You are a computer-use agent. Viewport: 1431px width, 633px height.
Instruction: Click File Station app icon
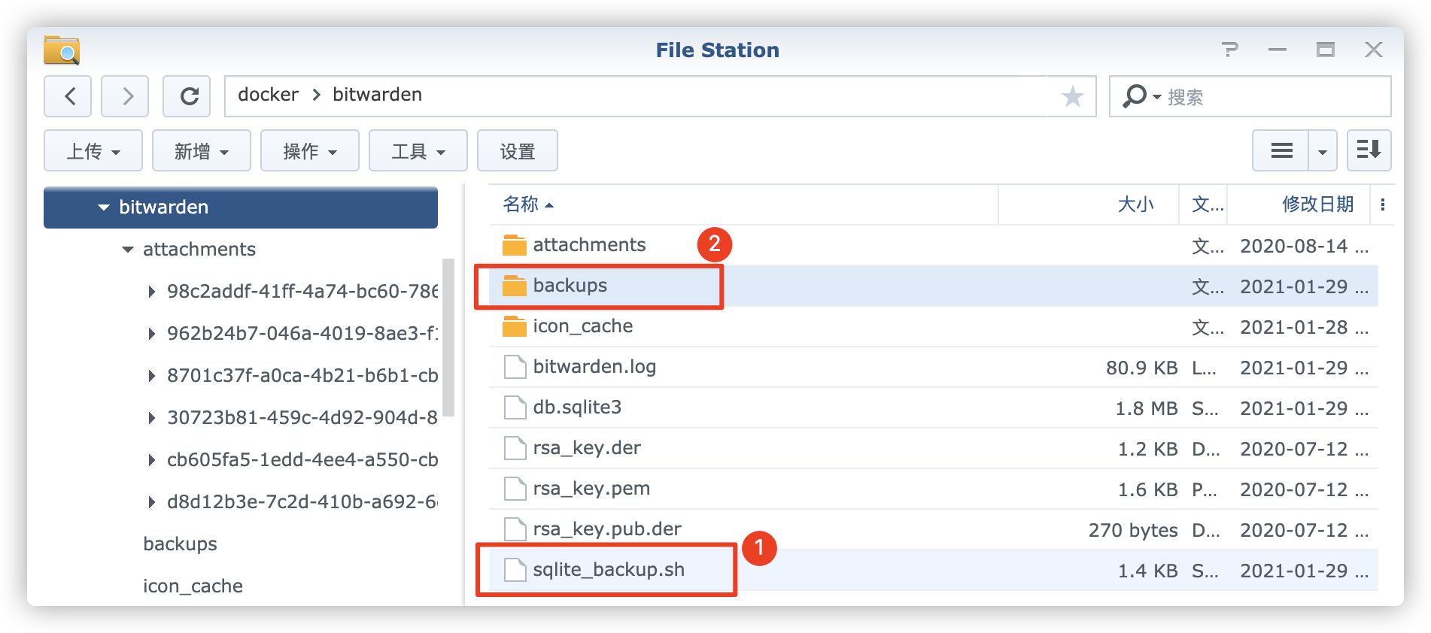pos(62,50)
